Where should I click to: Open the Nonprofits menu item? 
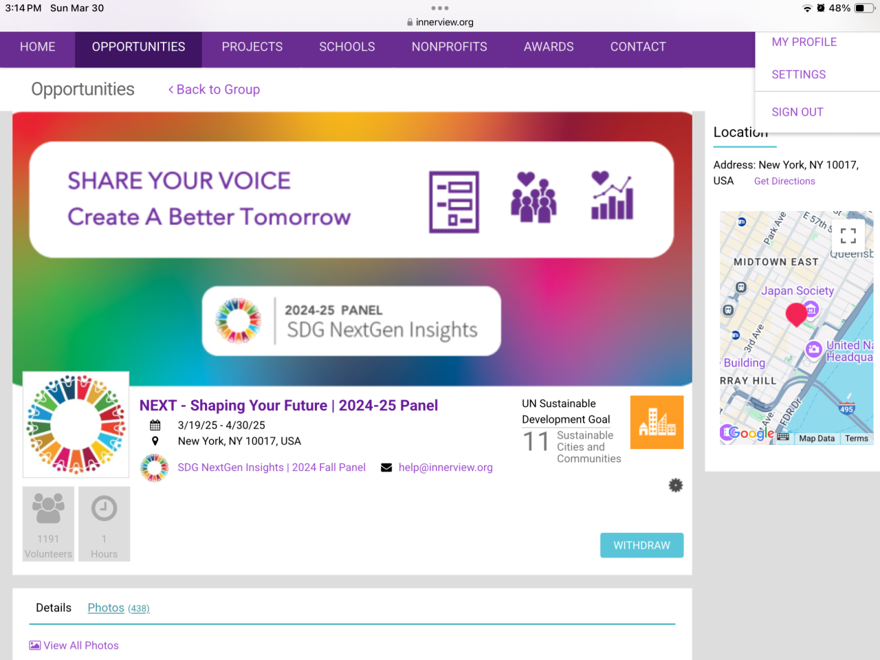(x=450, y=47)
